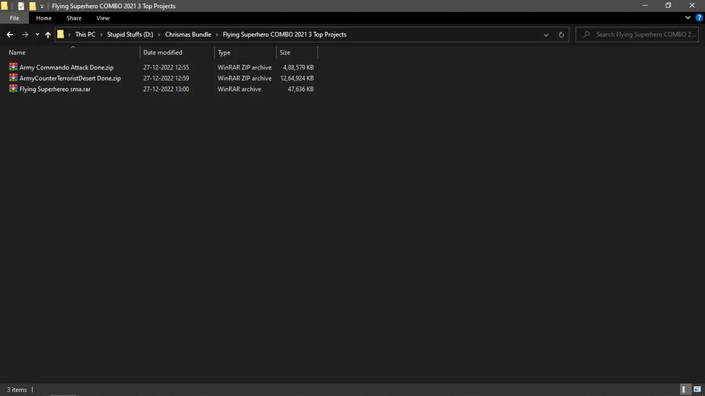Screen dimensions: 705x396
Task: Expand the address bar history dropdown
Action: [546, 34]
